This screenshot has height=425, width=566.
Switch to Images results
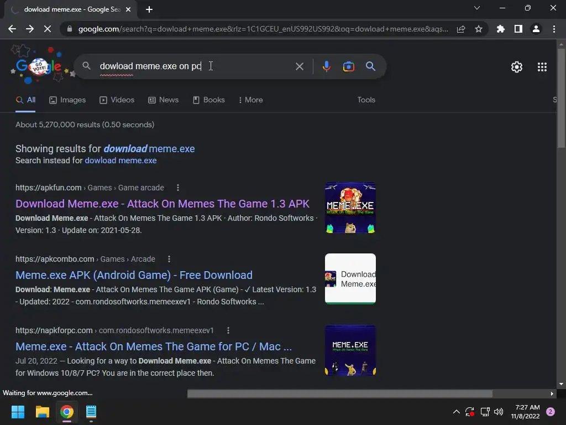67,100
